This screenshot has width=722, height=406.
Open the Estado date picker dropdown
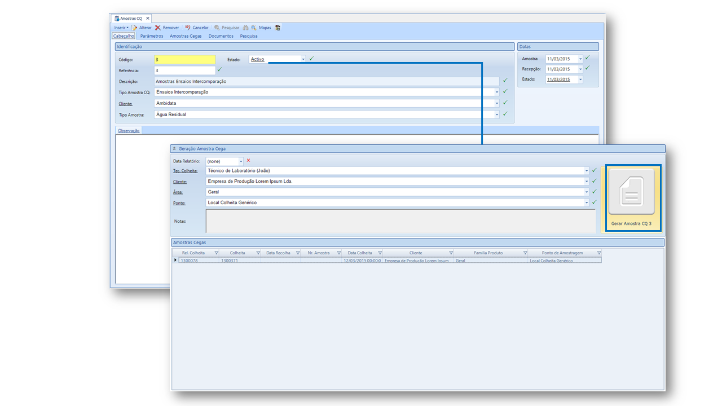(580, 80)
